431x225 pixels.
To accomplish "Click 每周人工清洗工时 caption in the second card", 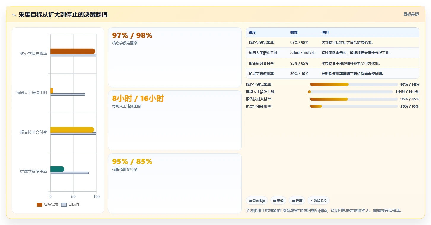I will [x=126, y=106].
